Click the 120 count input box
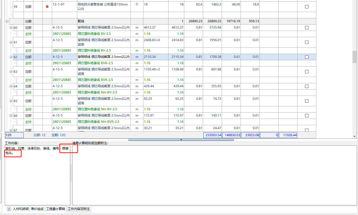This screenshot has height=215, width=358. coord(14,135)
